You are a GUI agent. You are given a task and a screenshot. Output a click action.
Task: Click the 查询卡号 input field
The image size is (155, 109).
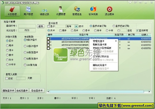tap(27, 26)
